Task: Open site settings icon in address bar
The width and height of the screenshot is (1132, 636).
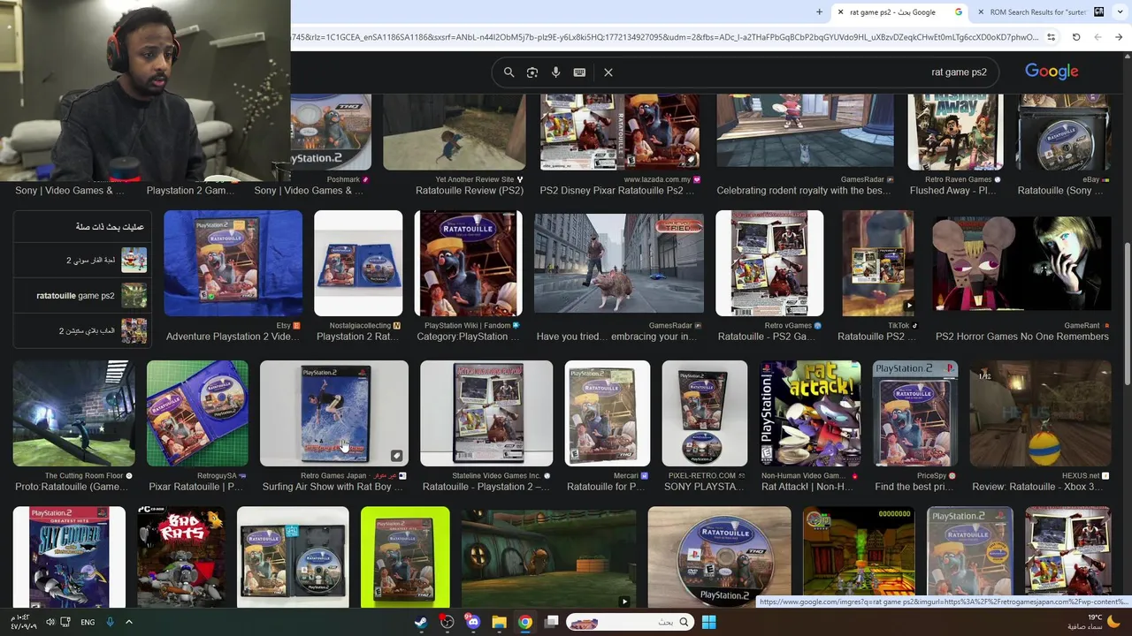Action: coord(1051,37)
